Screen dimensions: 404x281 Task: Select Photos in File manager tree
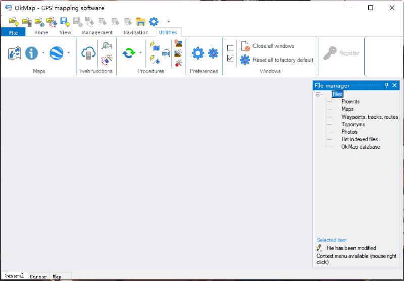tap(349, 132)
